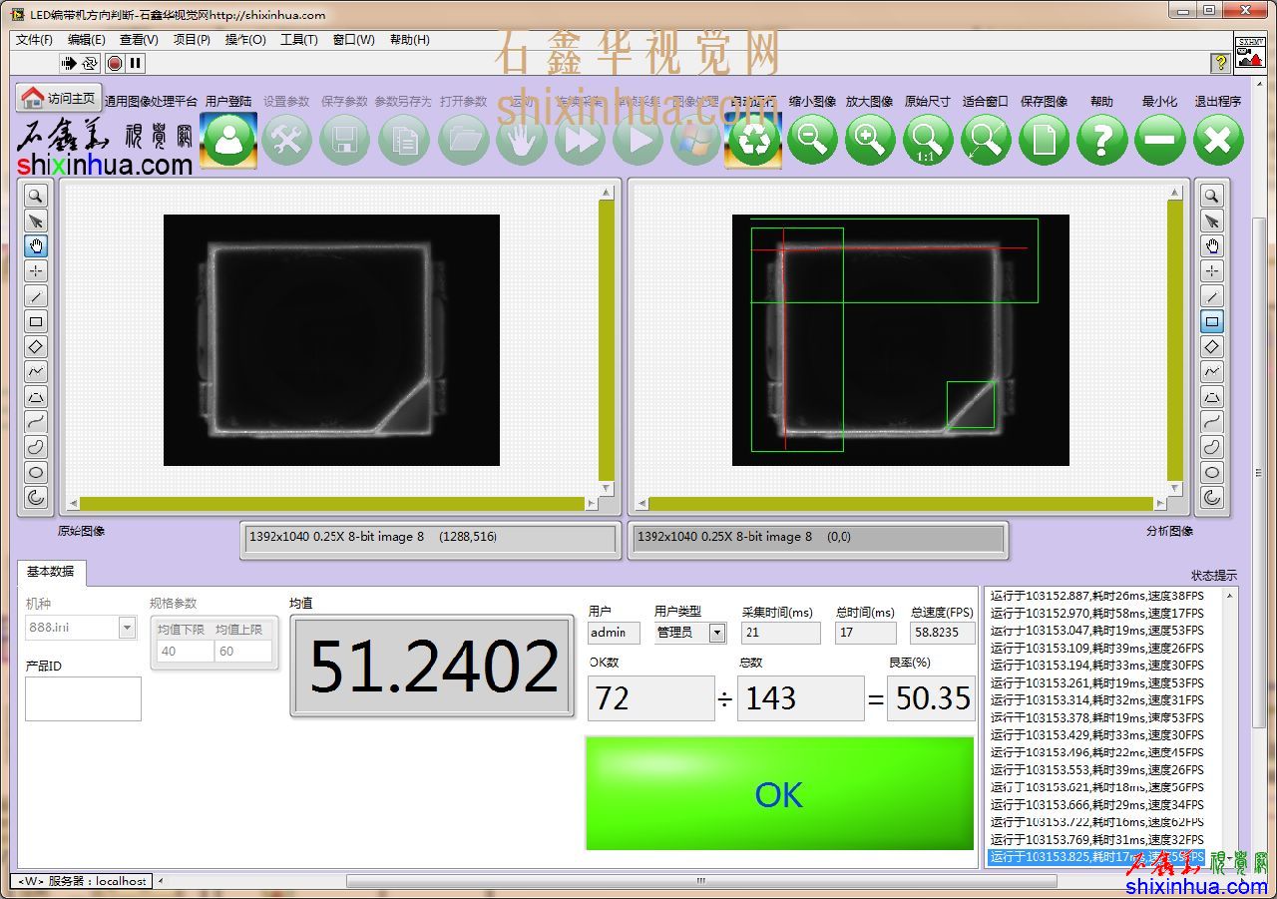Click the original image vertical yellow scrollbar
Viewport: 1277px width, 899px height.
point(606,339)
